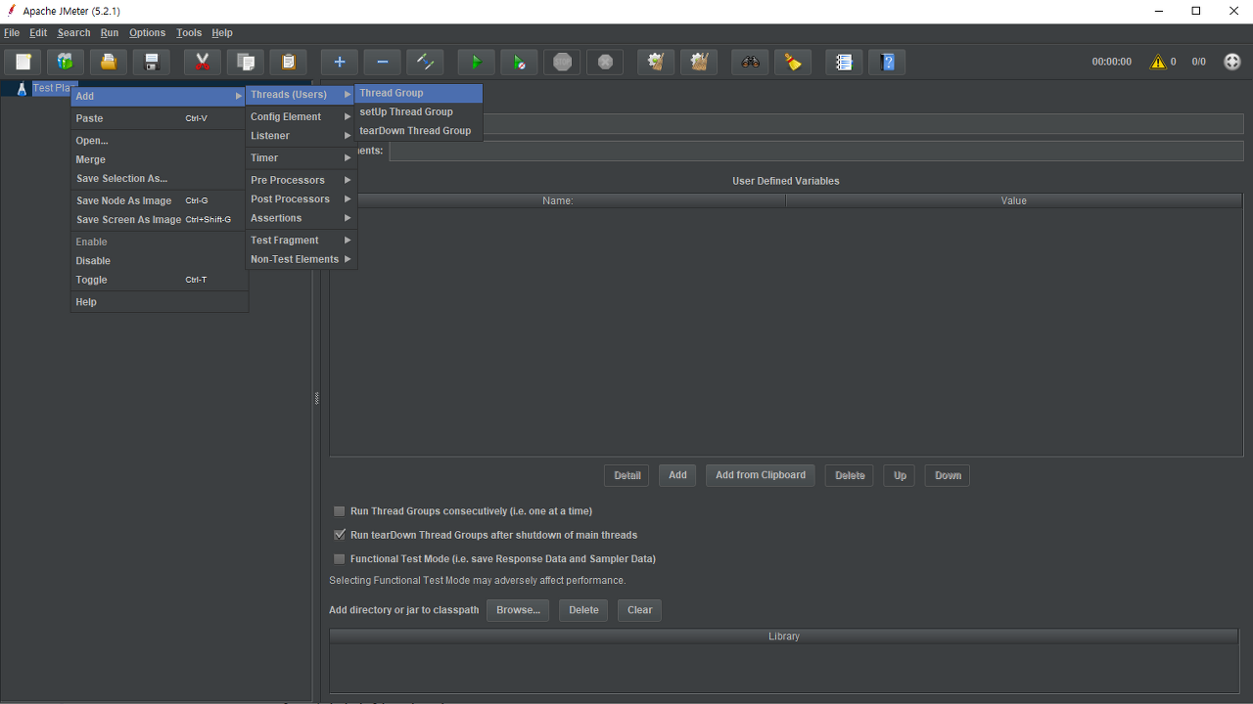
Task: Click the Stop test toolbar icon
Action: point(563,63)
